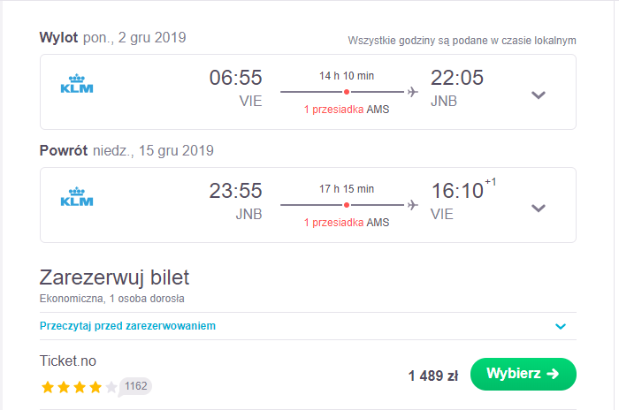619x410 pixels.
Task: Click the 16:10 +1 VIE arrival time
Action: (463, 200)
